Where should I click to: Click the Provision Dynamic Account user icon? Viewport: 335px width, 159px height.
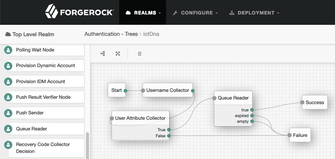8,66
